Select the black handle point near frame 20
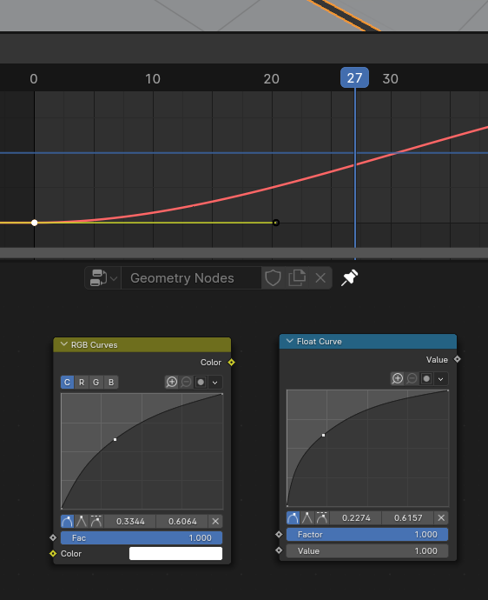Screen dimensions: 488x600 click(x=276, y=223)
